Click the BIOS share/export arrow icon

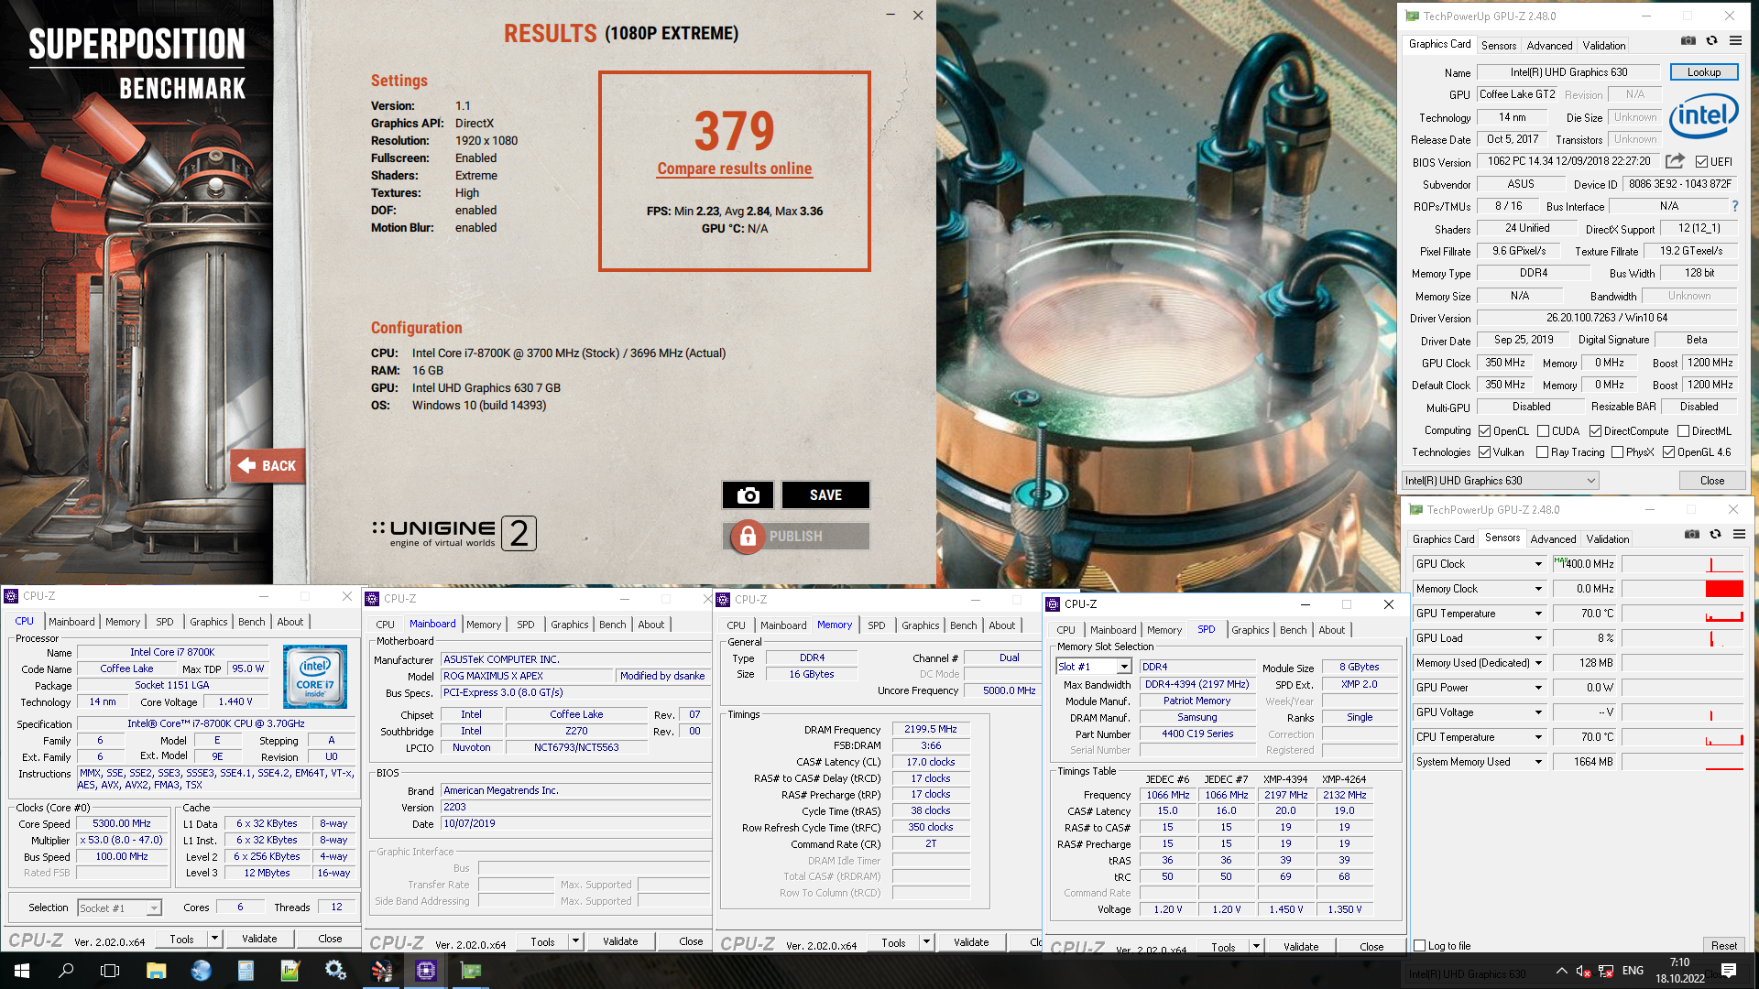[x=1675, y=161]
